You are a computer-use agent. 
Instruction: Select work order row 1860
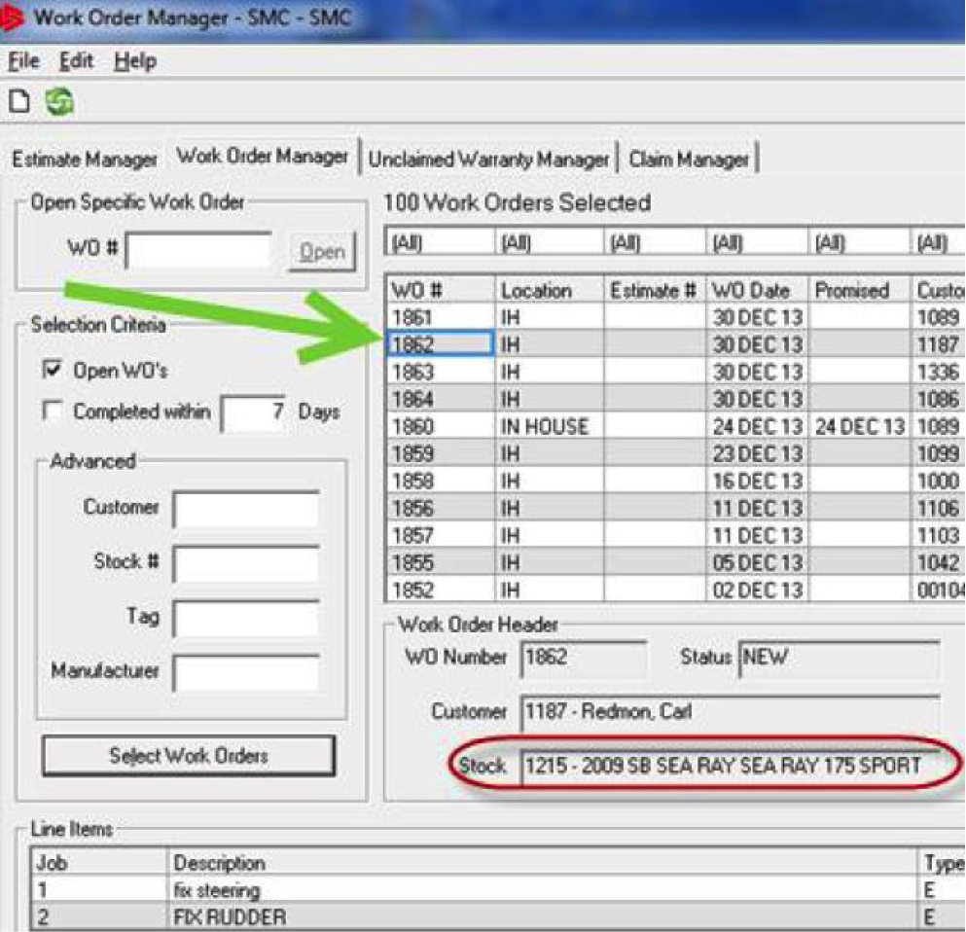click(675, 426)
